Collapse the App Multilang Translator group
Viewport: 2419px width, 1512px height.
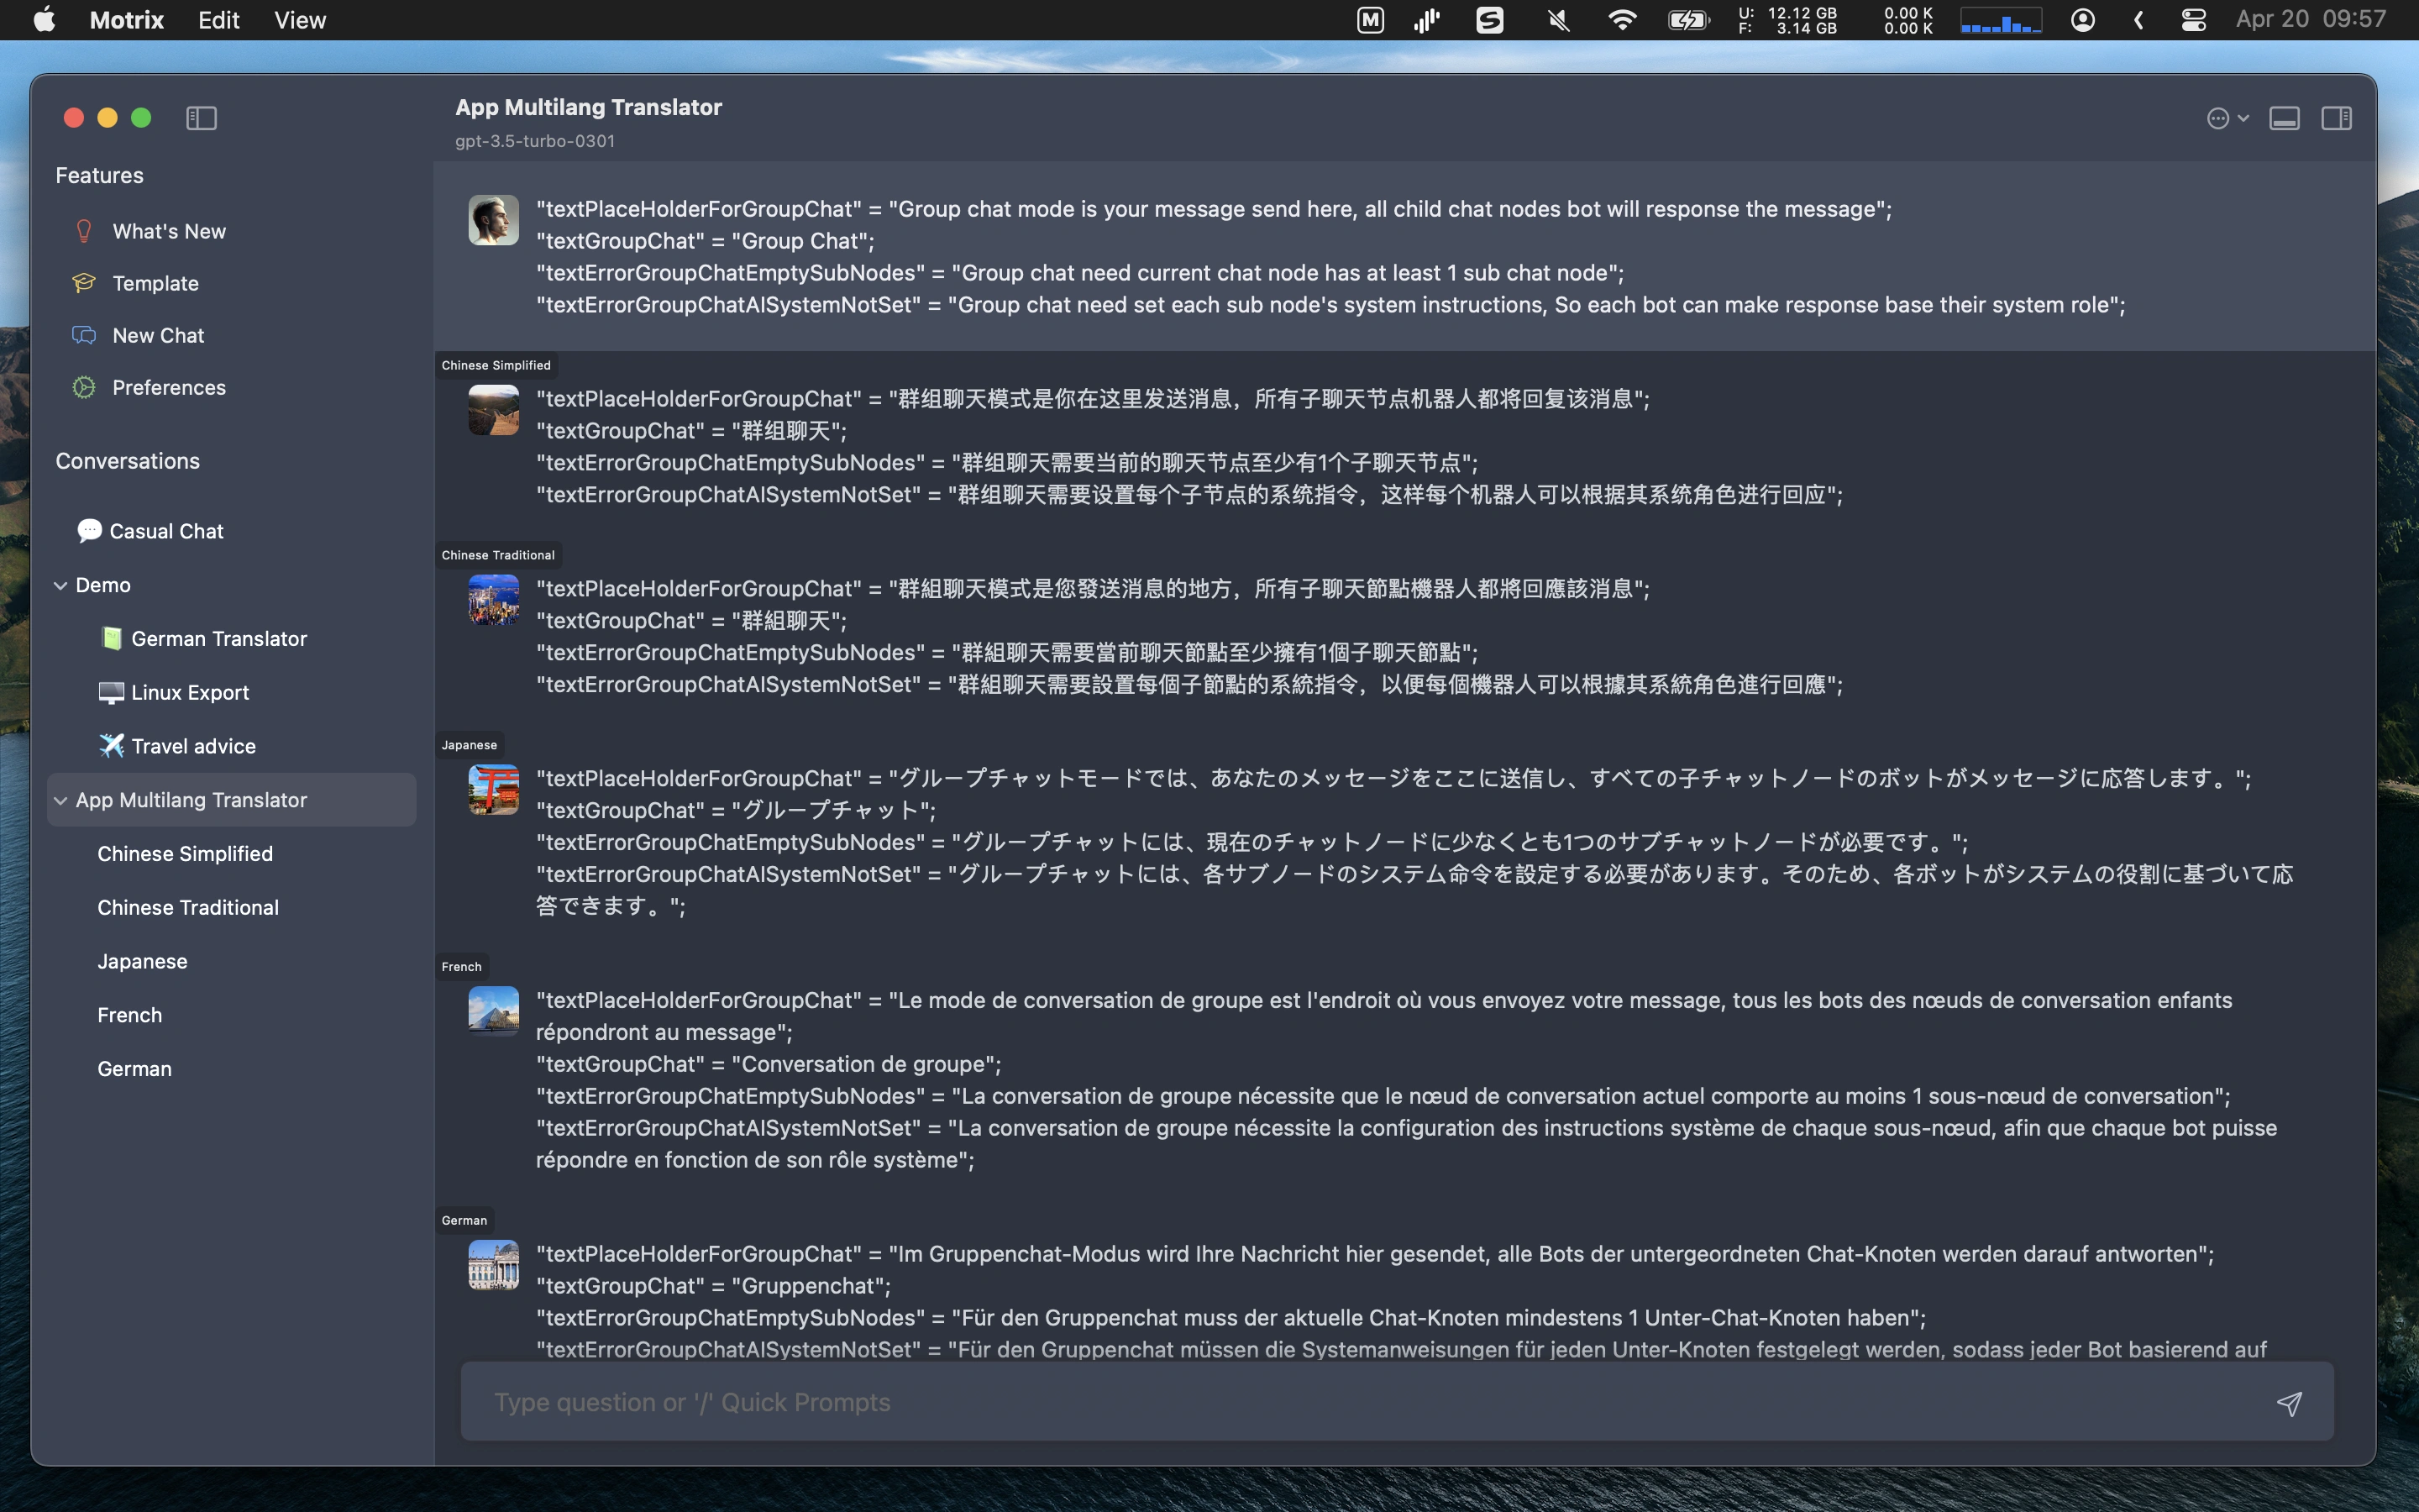pos(61,800)
